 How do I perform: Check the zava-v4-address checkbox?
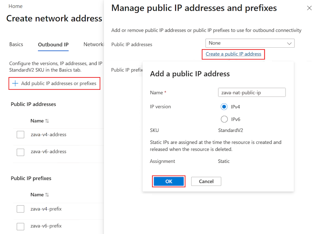20,135
